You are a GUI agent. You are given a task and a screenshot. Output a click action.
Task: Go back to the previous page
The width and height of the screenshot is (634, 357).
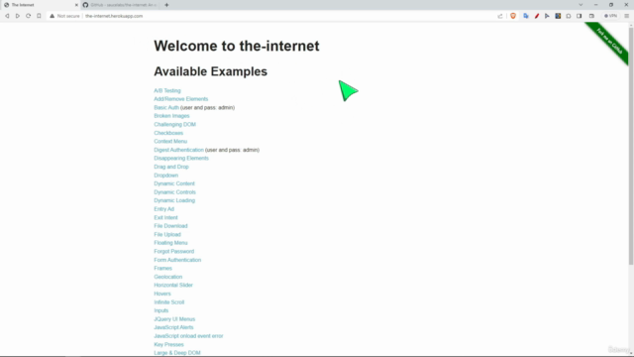coord(7,16)
